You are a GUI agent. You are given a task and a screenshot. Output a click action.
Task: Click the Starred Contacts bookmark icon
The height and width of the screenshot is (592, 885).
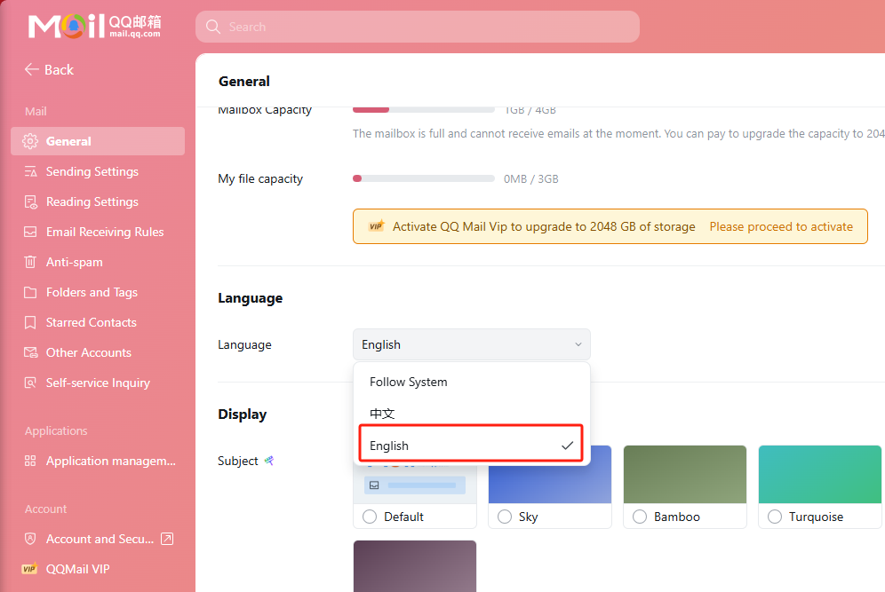[x=30, y=322]
